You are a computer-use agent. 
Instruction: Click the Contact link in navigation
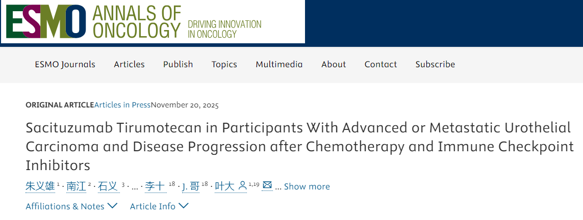click(x=381, y=64)
